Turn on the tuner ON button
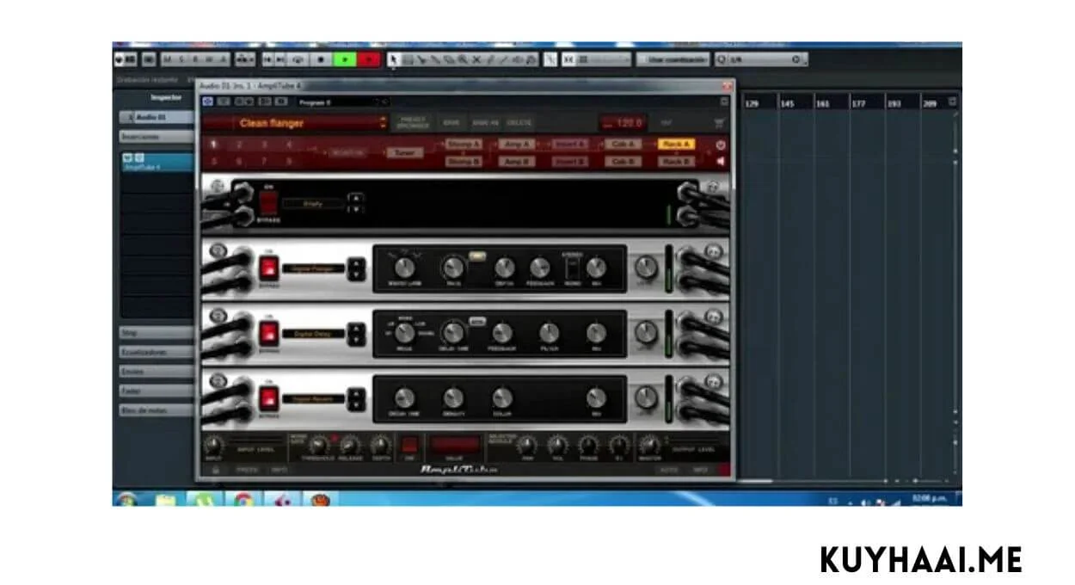 coord(410,445)
